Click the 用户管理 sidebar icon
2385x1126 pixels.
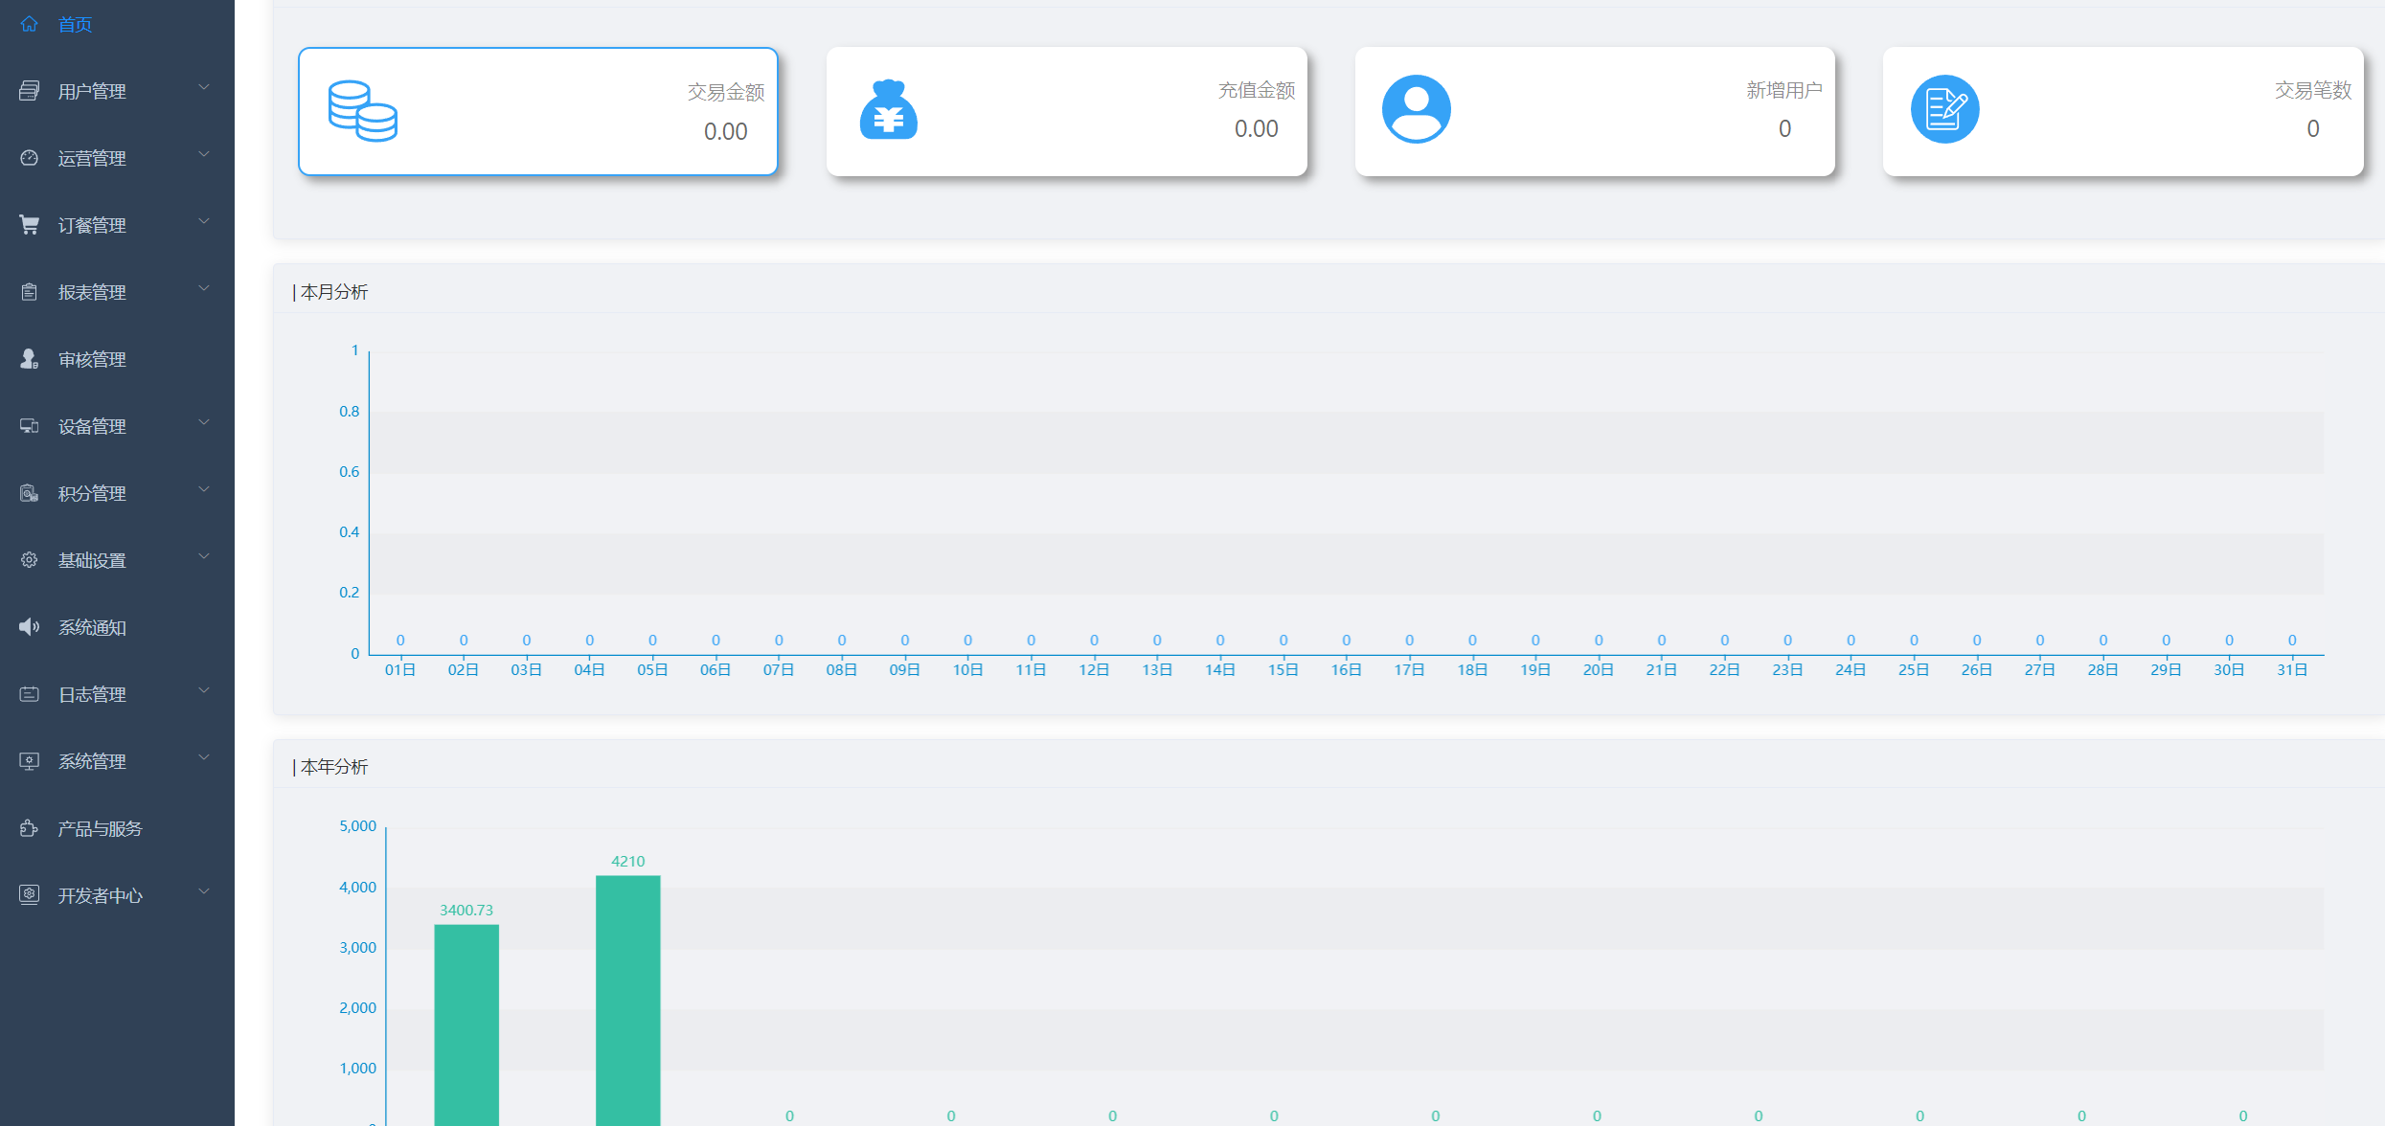point(29,91)
